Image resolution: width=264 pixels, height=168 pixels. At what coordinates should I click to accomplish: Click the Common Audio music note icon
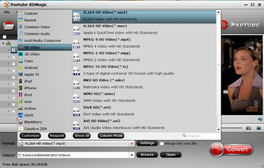pos(21,33)
